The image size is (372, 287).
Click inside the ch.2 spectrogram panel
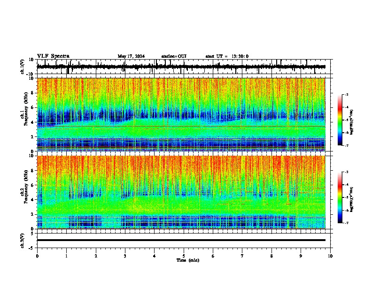[x=181, y=192]
